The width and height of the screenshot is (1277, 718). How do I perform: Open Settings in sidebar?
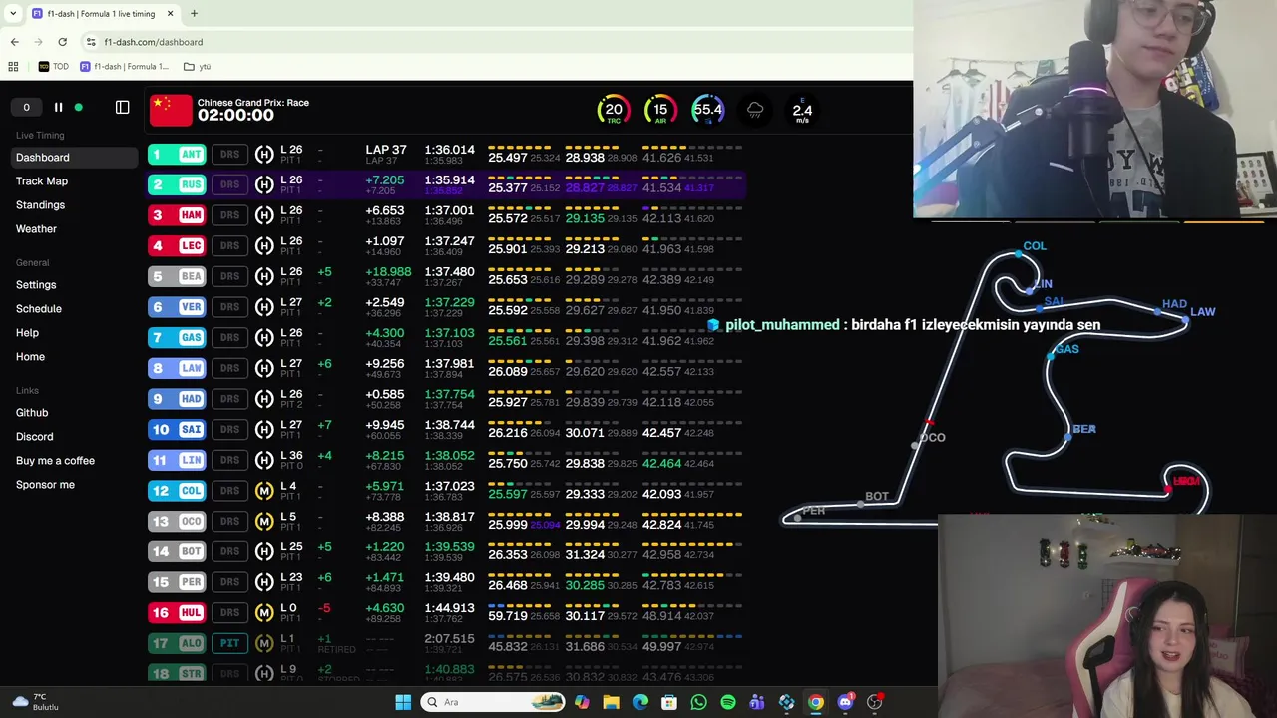36,284
